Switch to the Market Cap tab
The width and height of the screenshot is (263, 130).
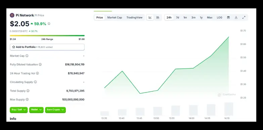(x=115, y=17)
